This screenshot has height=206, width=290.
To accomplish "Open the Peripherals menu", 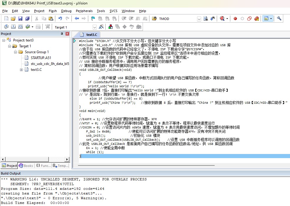I will coord(84,11).
